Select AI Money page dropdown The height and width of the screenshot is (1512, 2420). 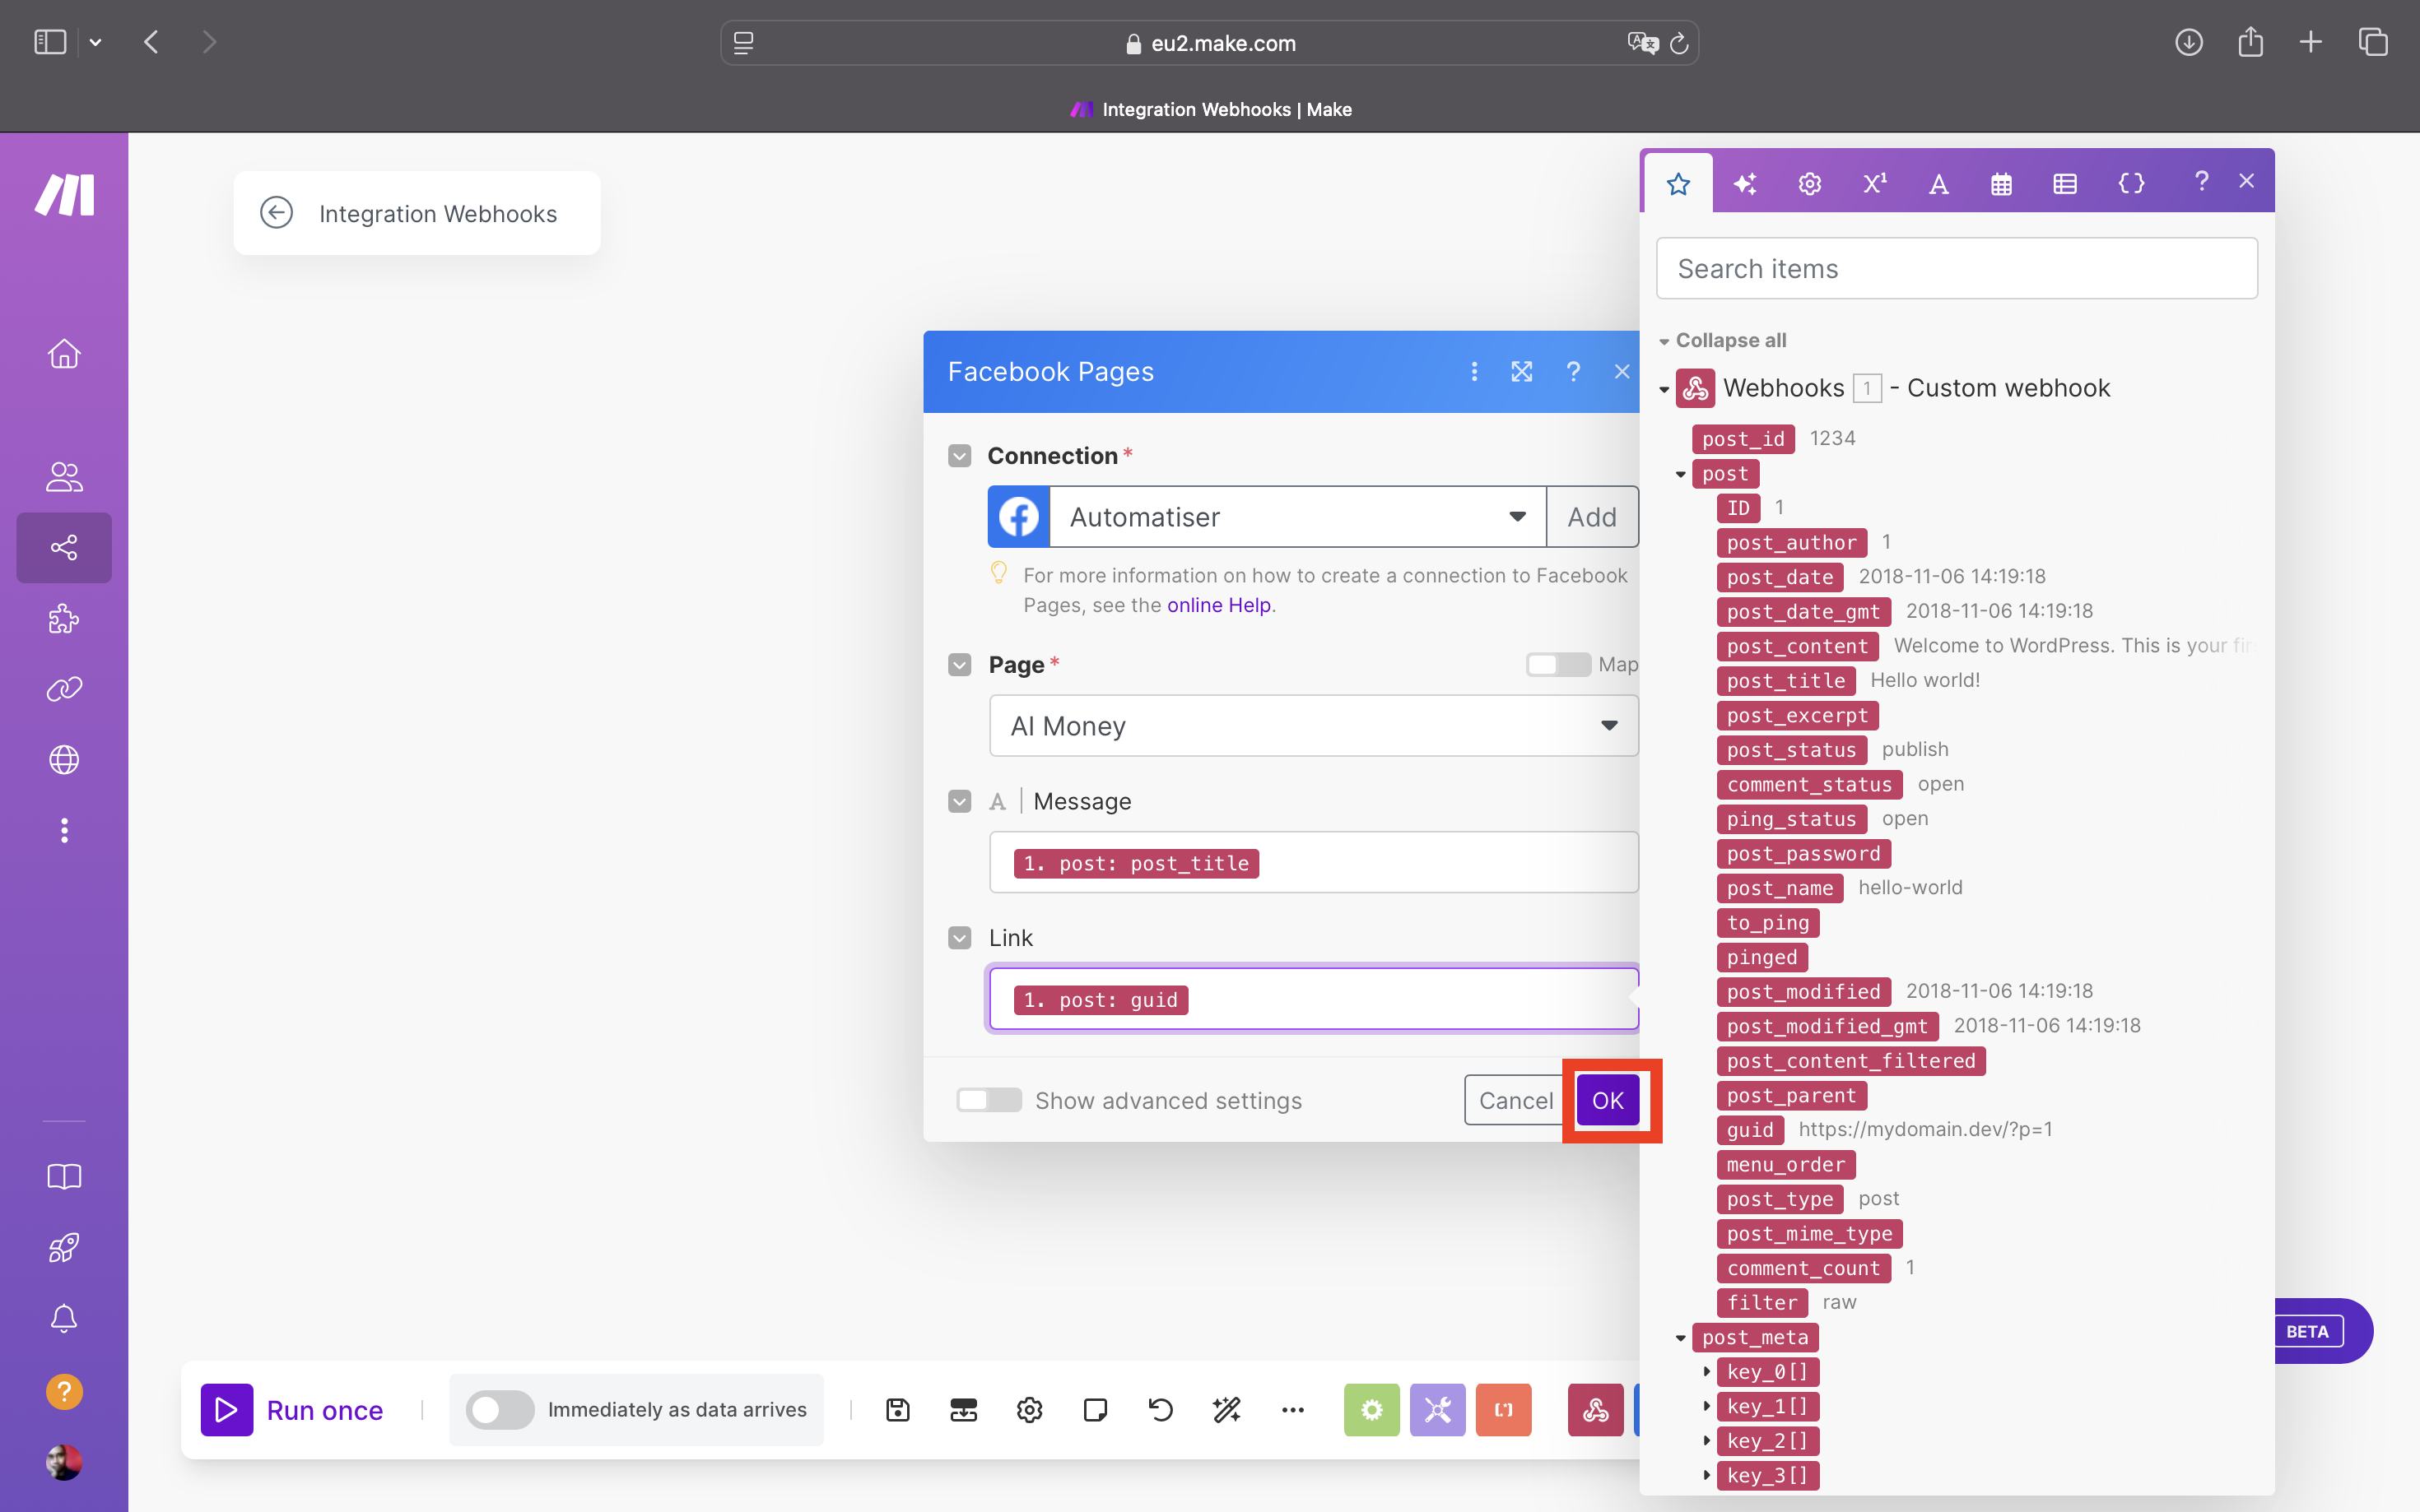[1312, 725]
